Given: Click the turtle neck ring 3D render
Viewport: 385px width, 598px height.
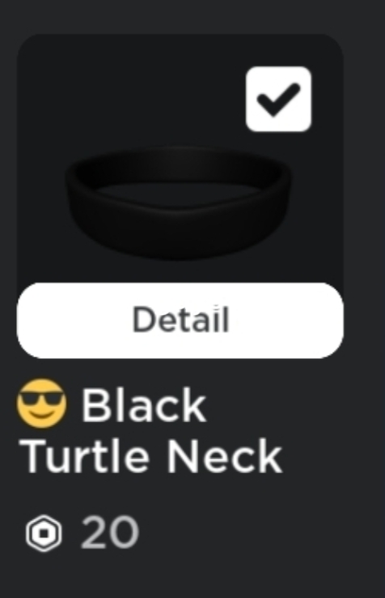Looking at the screenshot, I should 179,203.
